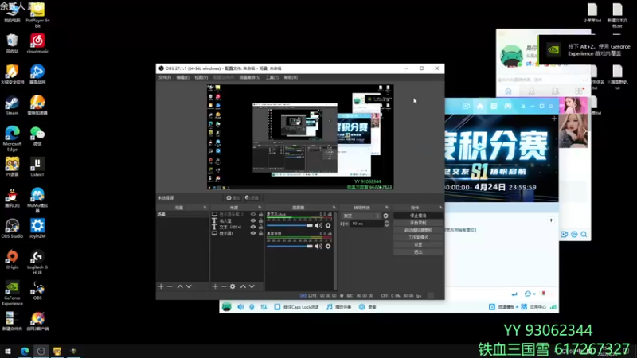The image size is (637, 358).
Task: Open cloudmusic desktop icon
Action: [37, 44]
